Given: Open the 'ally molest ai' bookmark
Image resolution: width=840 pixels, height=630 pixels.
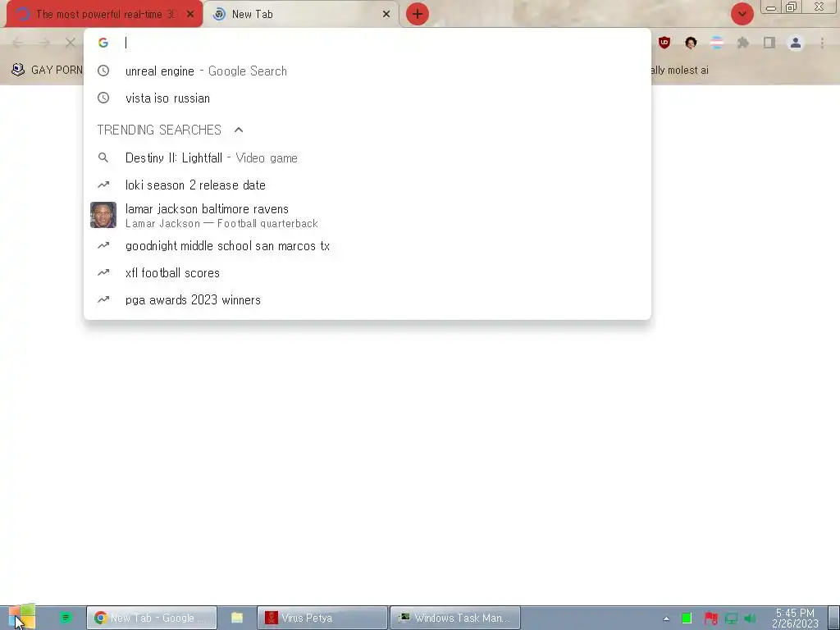Looking at the screenshot, I should click(680, 71).
